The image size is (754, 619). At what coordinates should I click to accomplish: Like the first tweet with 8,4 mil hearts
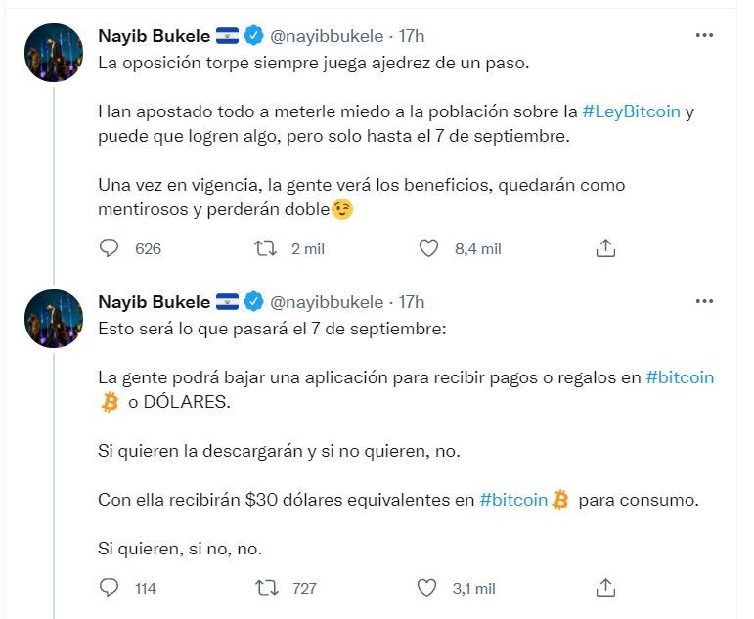pos(428,248)
